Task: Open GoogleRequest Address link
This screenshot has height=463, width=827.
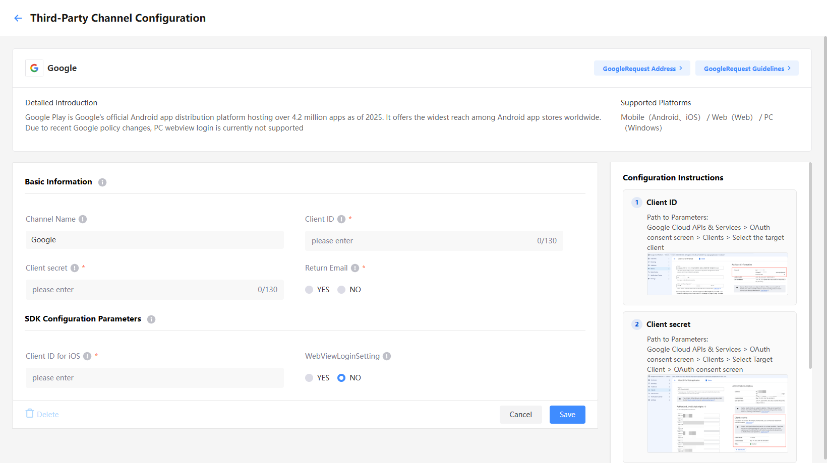Action: tap(642, 69)
